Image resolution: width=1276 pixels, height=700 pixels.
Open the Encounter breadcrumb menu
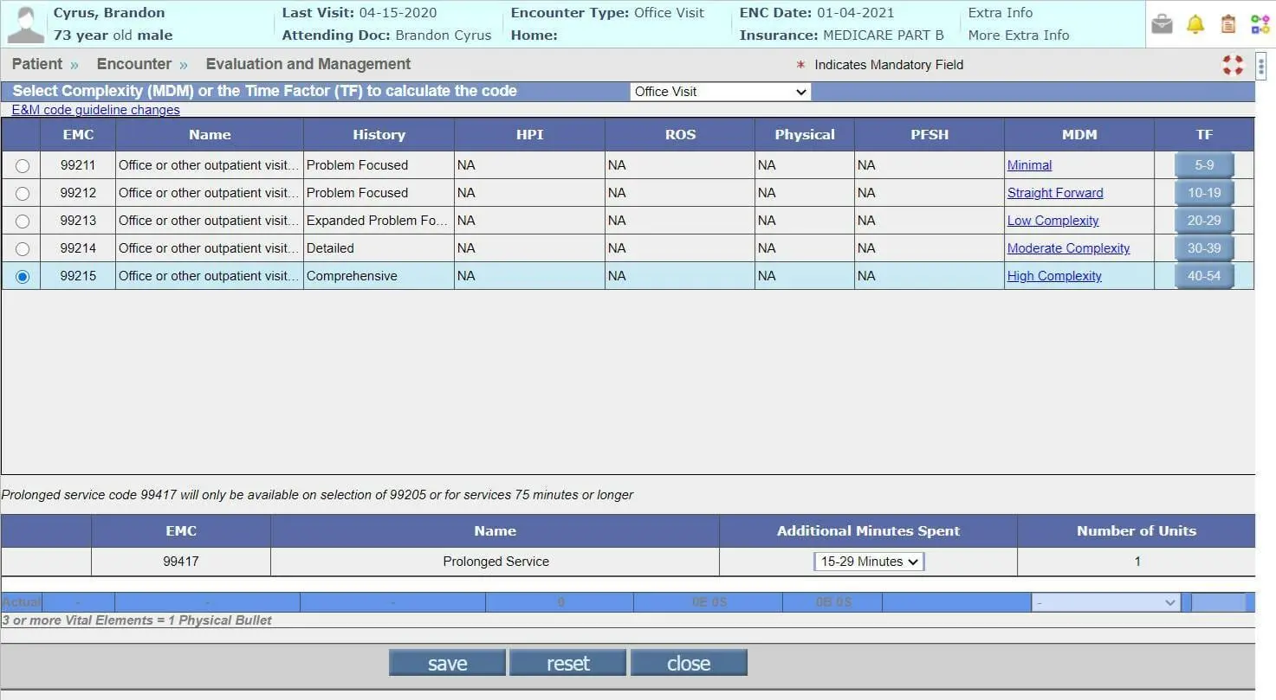134,64
